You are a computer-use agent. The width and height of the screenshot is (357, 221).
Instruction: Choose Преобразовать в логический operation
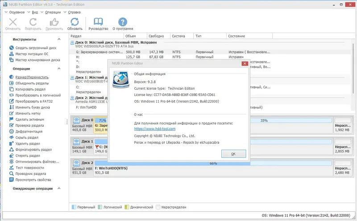click(35, 95)
